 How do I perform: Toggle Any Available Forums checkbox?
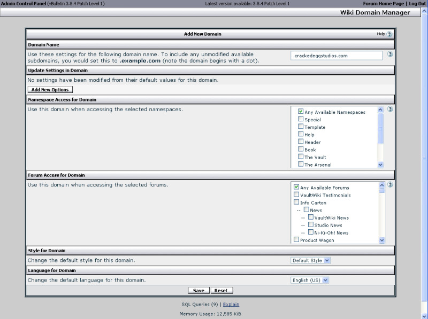(x=296, y=188)
